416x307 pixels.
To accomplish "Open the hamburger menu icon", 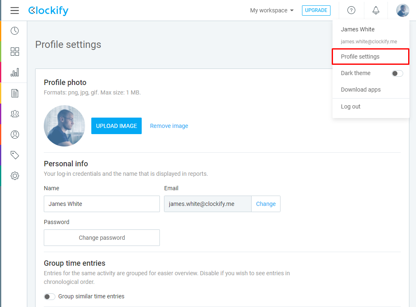I will tap(14, 10).
